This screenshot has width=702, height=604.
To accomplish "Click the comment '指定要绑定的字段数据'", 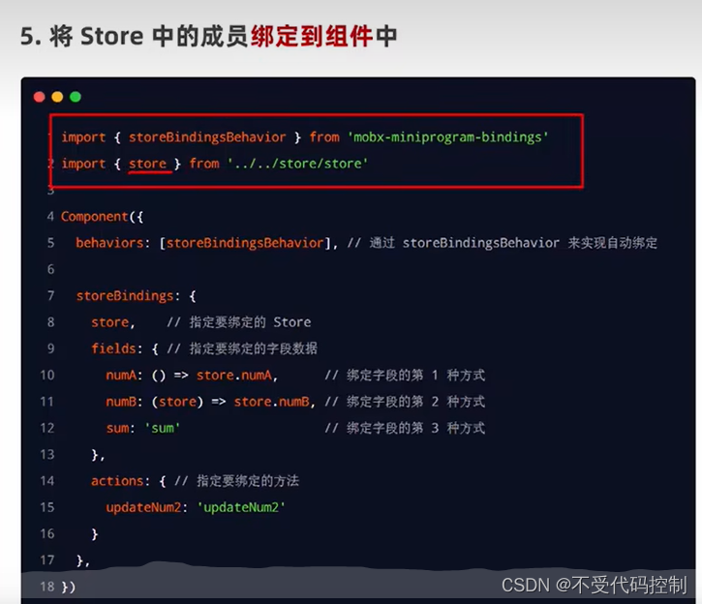I will click(254, 348).
